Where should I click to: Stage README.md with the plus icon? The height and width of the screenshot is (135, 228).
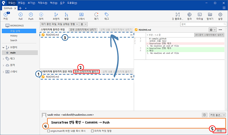131,77
